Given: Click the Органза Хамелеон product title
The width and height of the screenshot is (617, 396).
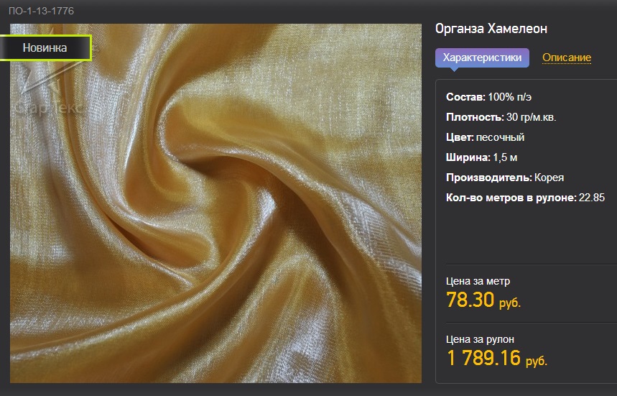Looking at the screenshot, I should click(x=491, y=28).
